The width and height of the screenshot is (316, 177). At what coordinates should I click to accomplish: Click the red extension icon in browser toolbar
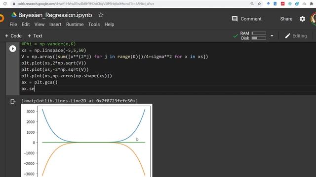click(282, 3)
